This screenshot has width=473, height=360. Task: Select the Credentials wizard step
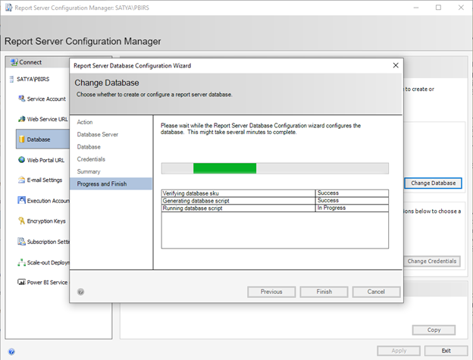(x=91, y=159)
